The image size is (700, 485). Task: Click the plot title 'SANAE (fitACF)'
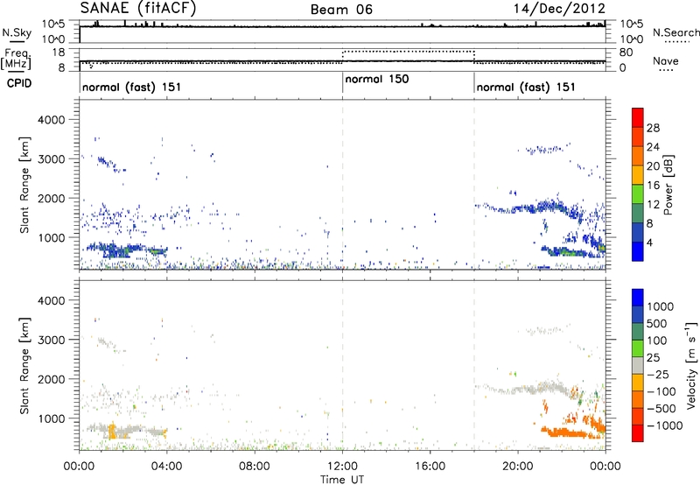point(138,8)
